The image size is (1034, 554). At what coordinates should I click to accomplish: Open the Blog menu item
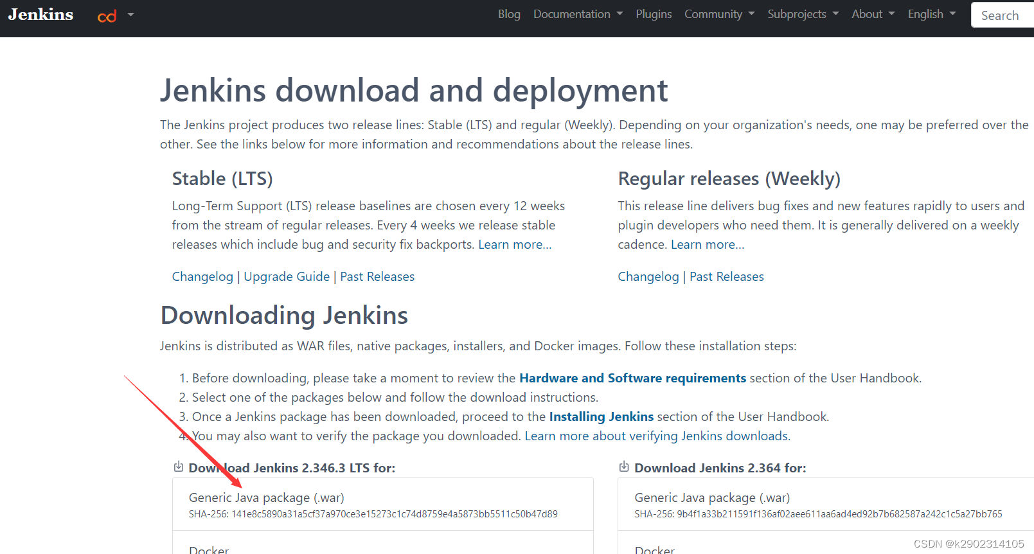[x=509, y=14]
